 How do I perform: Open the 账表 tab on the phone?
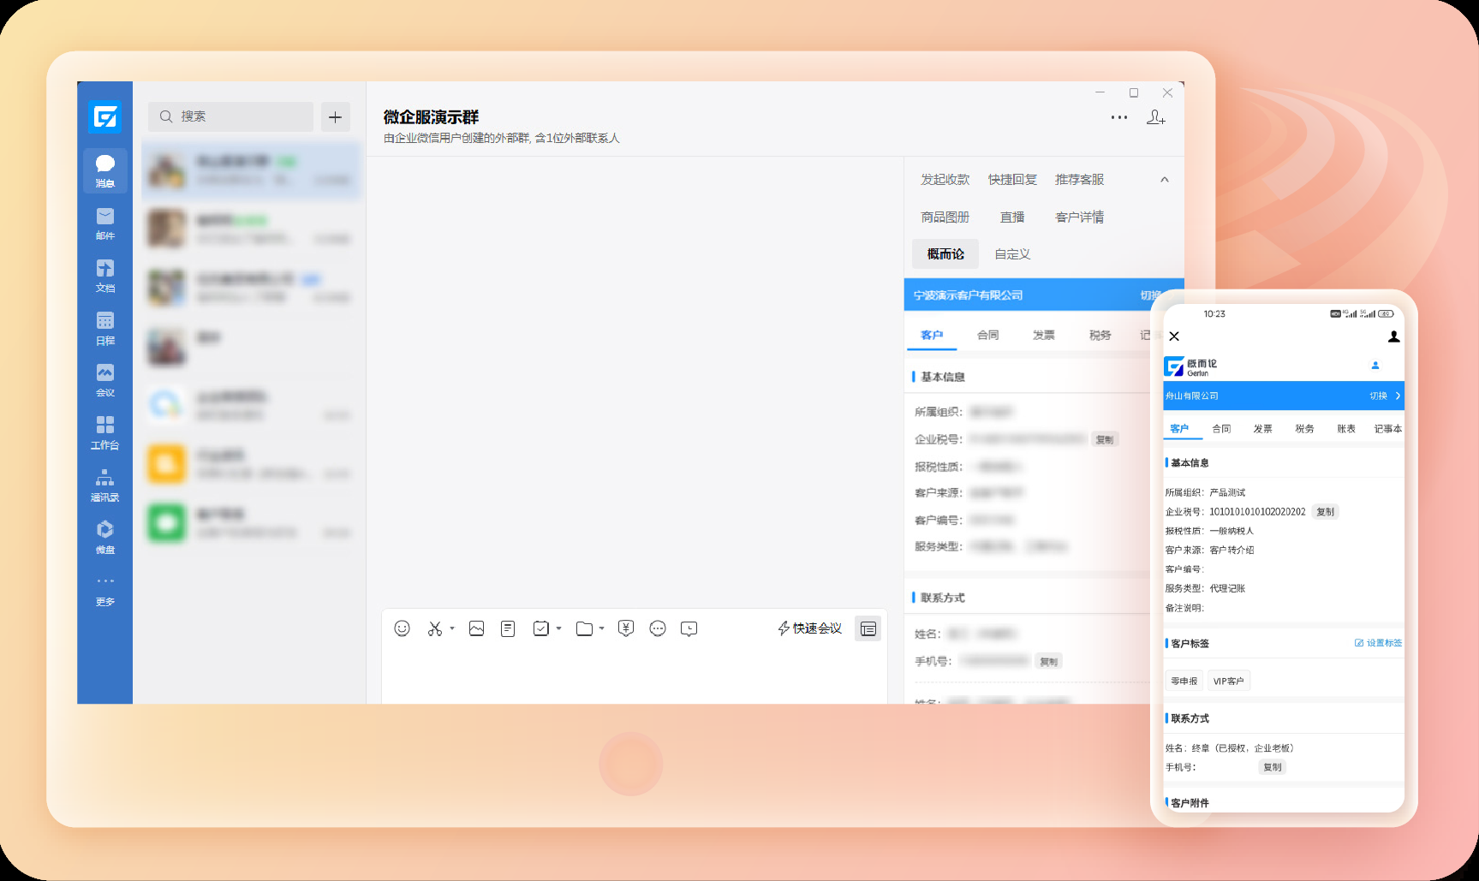(1346, 429)
